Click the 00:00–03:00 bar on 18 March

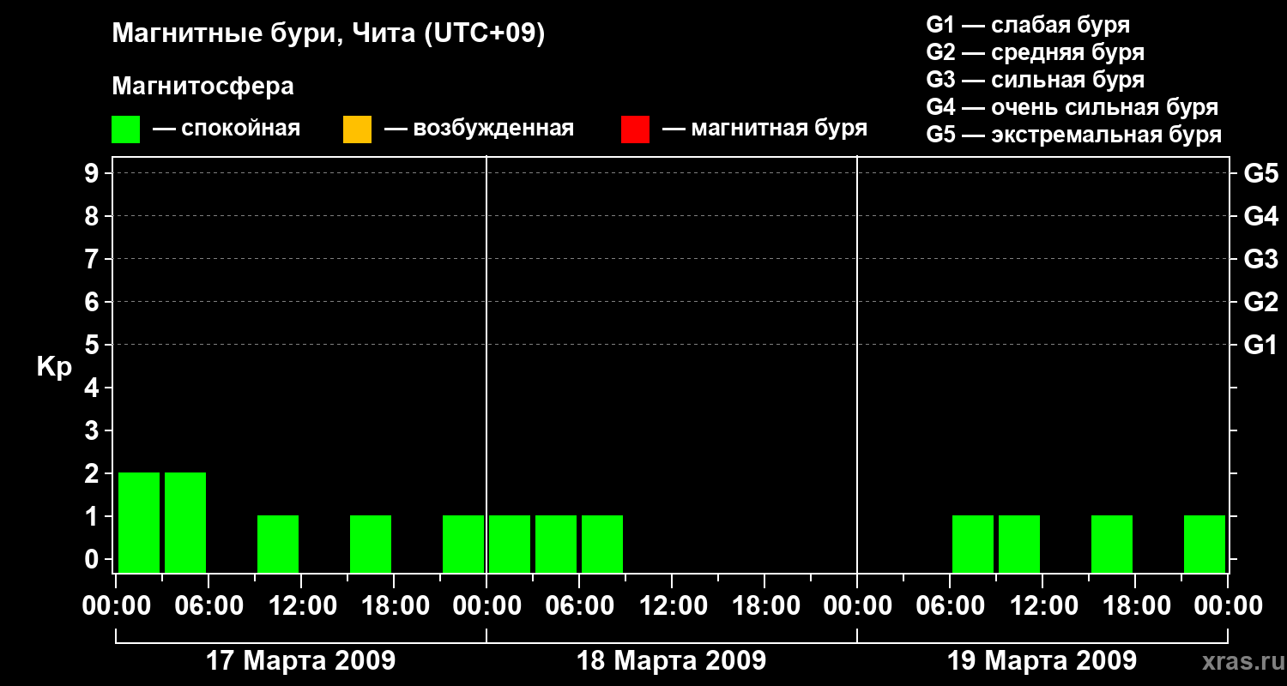pos(510,544)
